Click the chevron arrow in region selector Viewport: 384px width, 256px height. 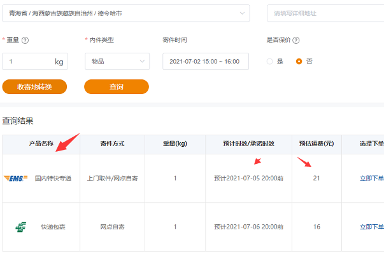[x=242, y=13]
